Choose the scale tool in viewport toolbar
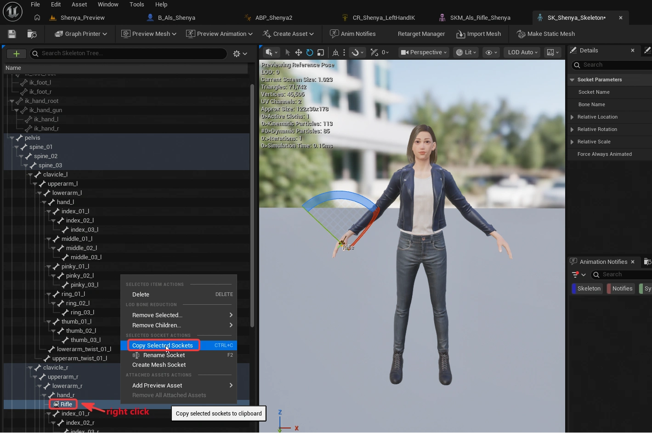Viewport: 652px width, 433px height. 321,52
